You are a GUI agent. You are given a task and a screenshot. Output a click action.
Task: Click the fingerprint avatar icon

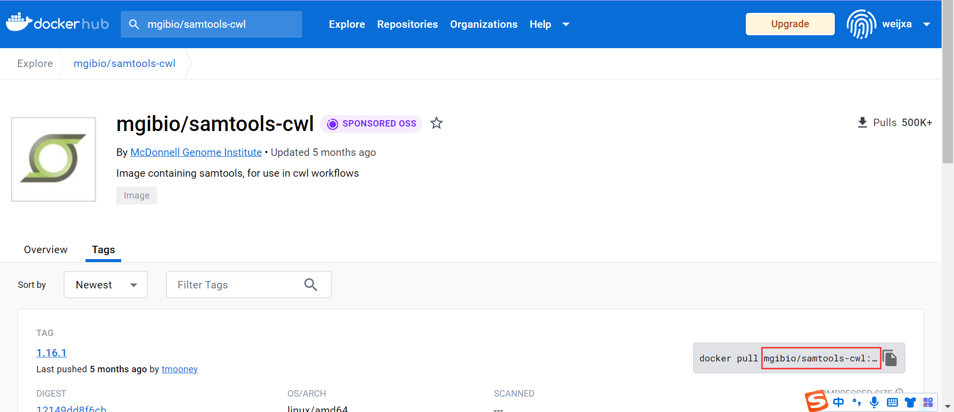[x=861, y=24]
